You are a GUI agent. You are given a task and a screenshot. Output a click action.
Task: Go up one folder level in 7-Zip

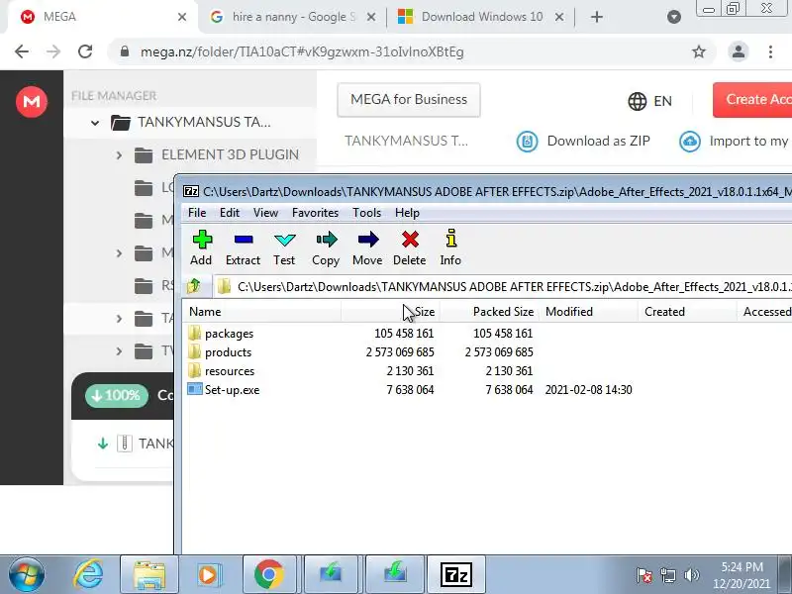coord(194,286)
